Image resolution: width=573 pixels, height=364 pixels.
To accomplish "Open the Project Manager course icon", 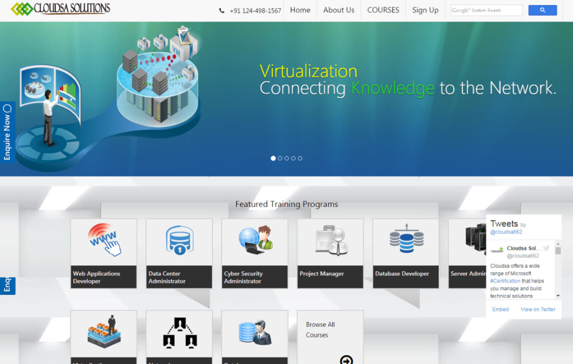I will pyautogui.click(x=330, y=240).
